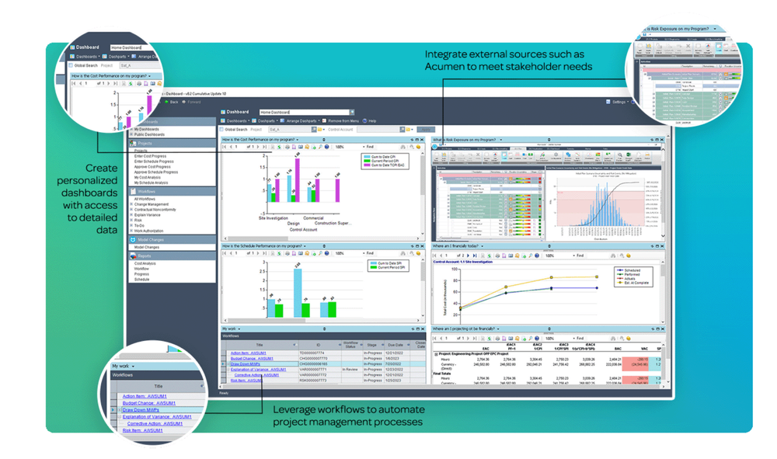The height and width of the screenshot is (459, 777).
Task: Click help icon in projecting financially toolbar
Action: tap(537, 338)
